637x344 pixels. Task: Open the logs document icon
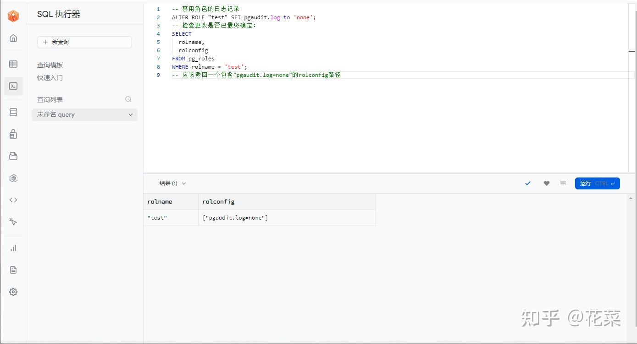(13, 270)
